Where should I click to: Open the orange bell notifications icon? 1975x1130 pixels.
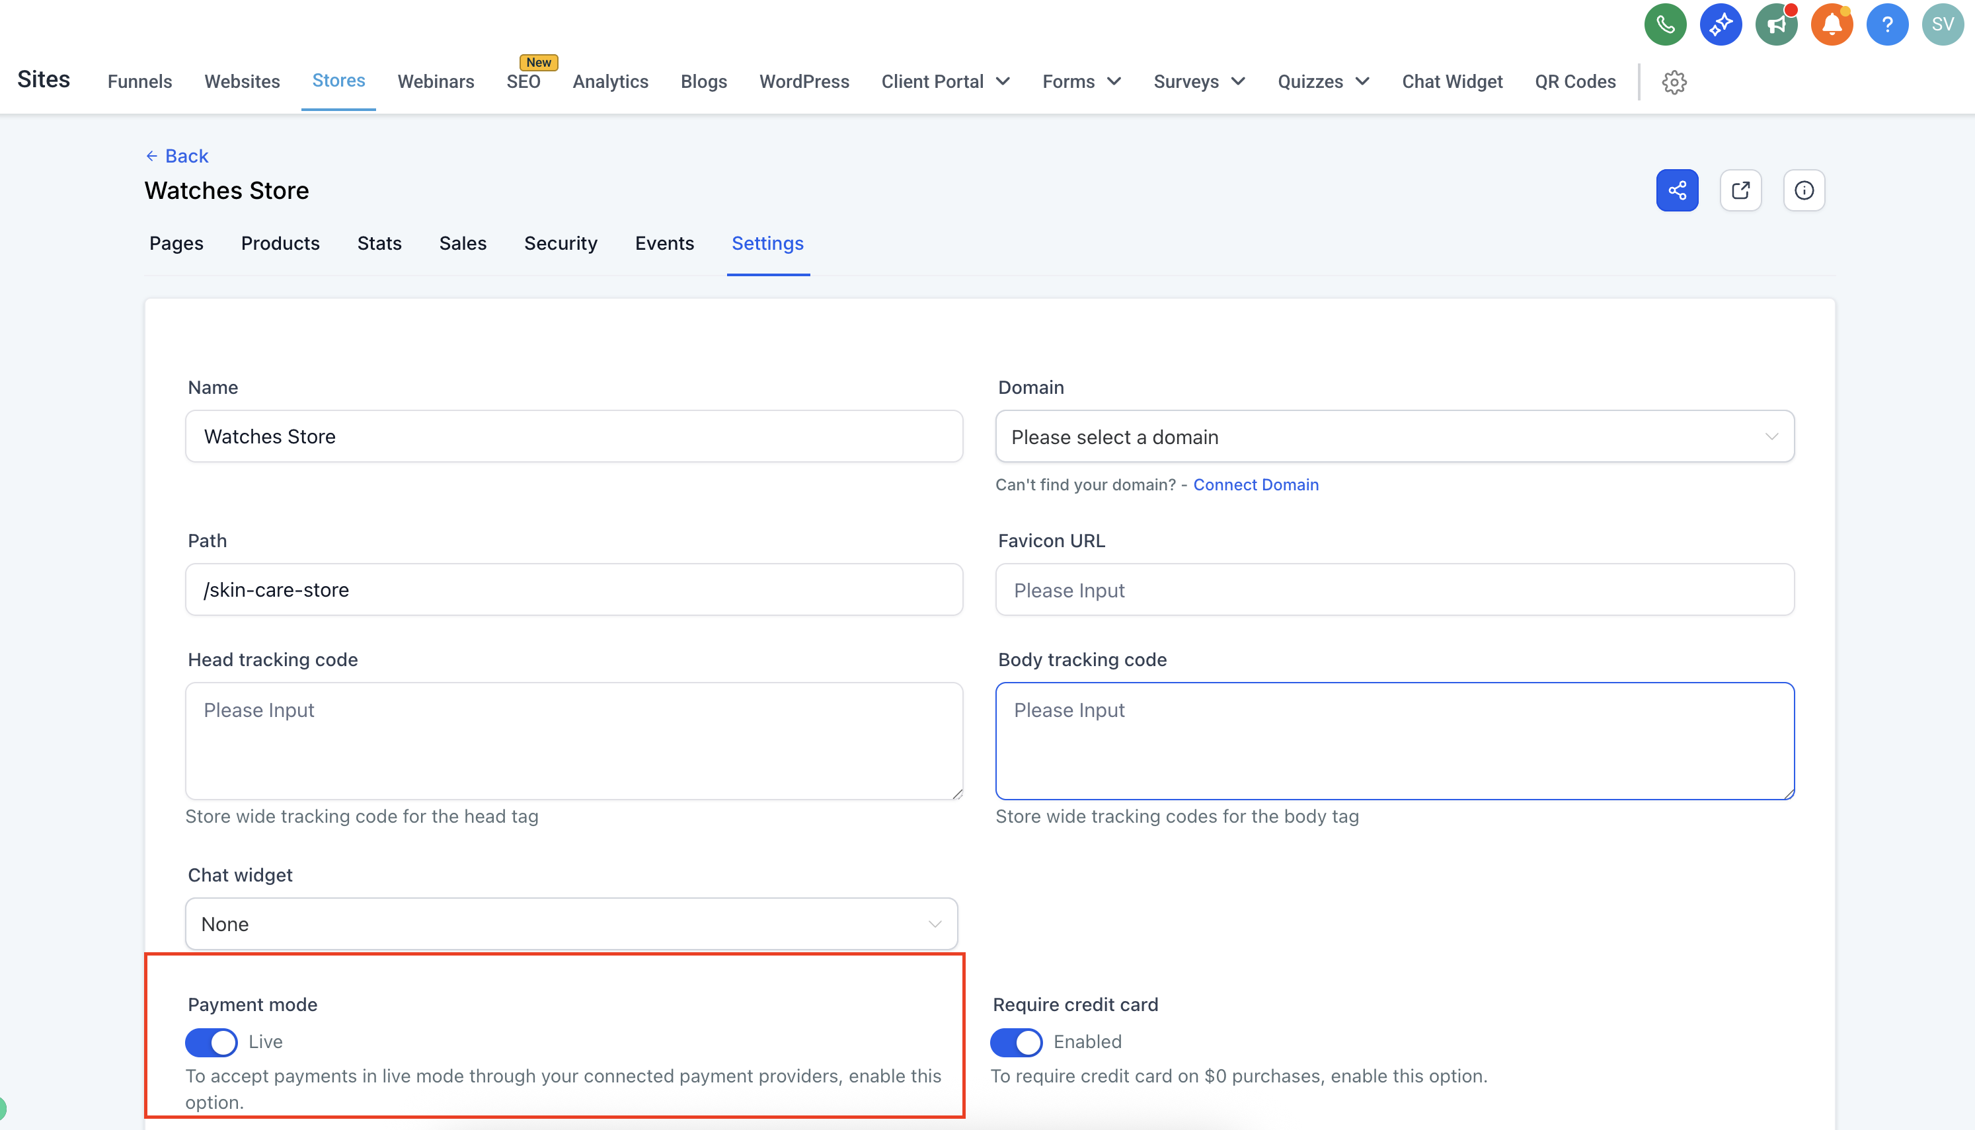tap(1832, 25)
